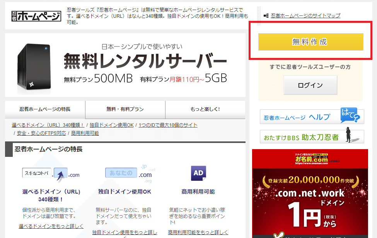Click the すでに忍者ツールズユーザーの方 text
377x238 pixels.
310,67
